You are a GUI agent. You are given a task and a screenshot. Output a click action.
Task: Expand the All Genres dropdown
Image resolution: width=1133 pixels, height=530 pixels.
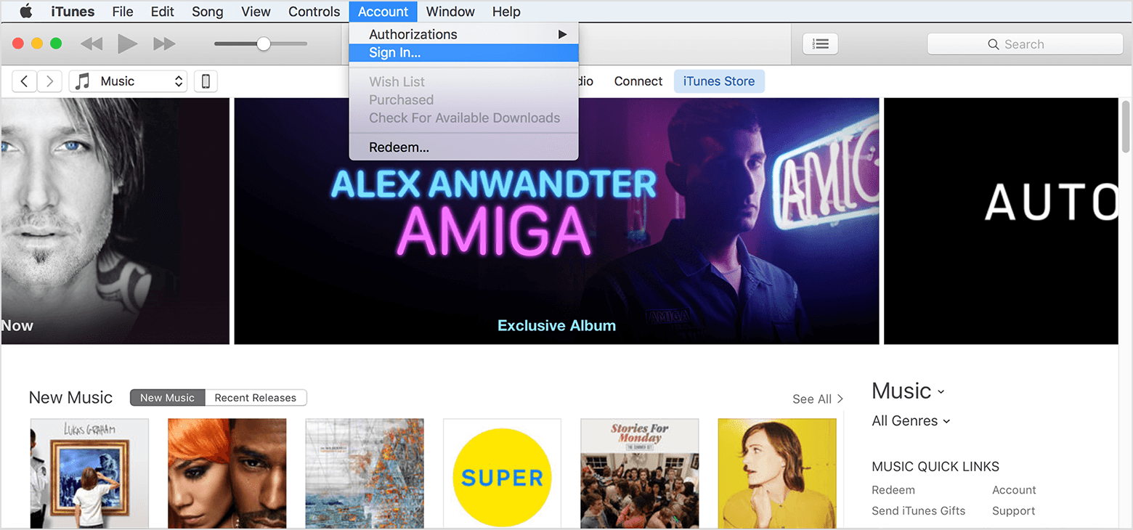click(911, 421)
